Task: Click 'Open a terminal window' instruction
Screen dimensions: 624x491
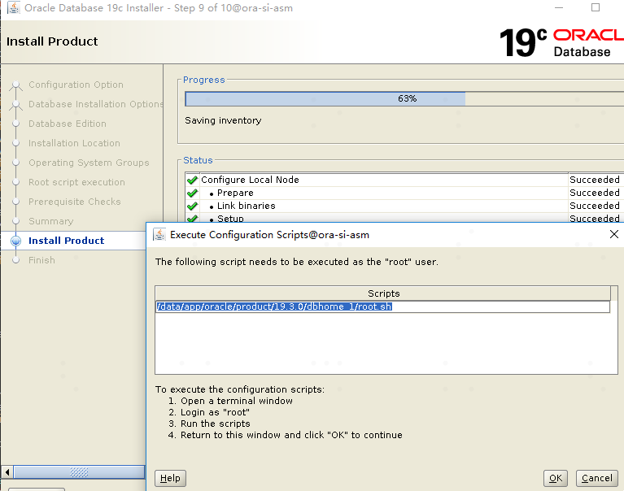Action: [x=237, y=401]
